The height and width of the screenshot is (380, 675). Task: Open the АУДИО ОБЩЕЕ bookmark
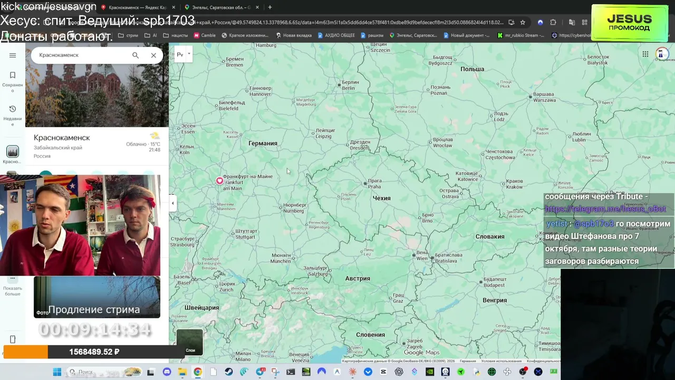point(336,35)
